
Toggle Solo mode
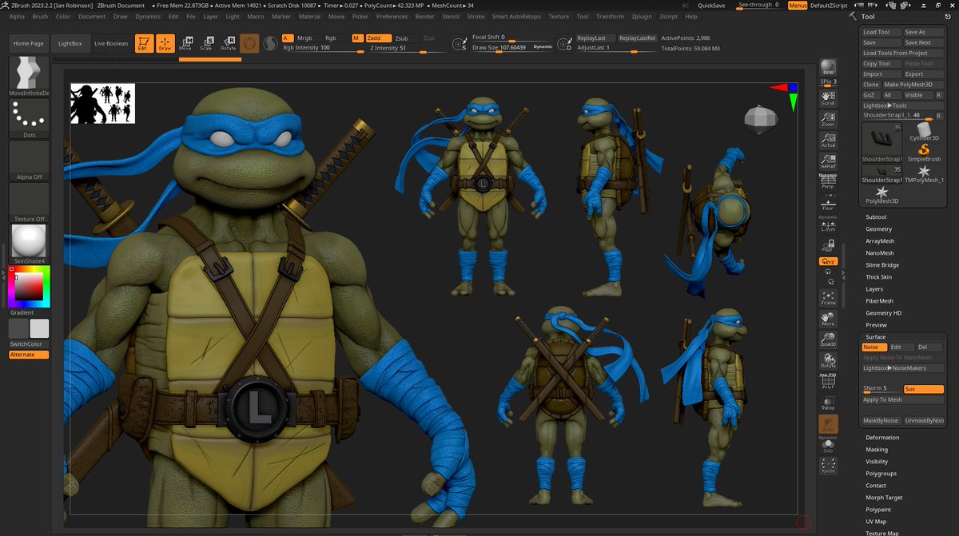coord(828,446)
